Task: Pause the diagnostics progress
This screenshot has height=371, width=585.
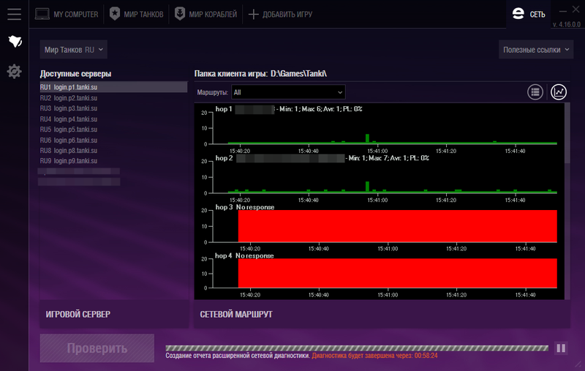Action: tap(561, 348)
